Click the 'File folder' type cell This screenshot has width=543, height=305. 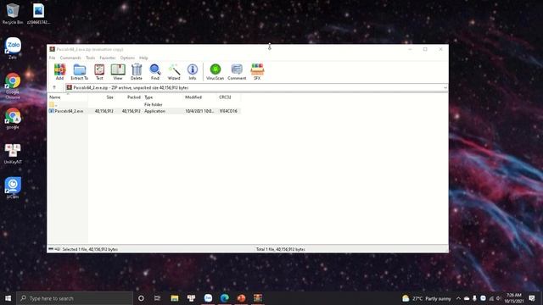point(153,104)
